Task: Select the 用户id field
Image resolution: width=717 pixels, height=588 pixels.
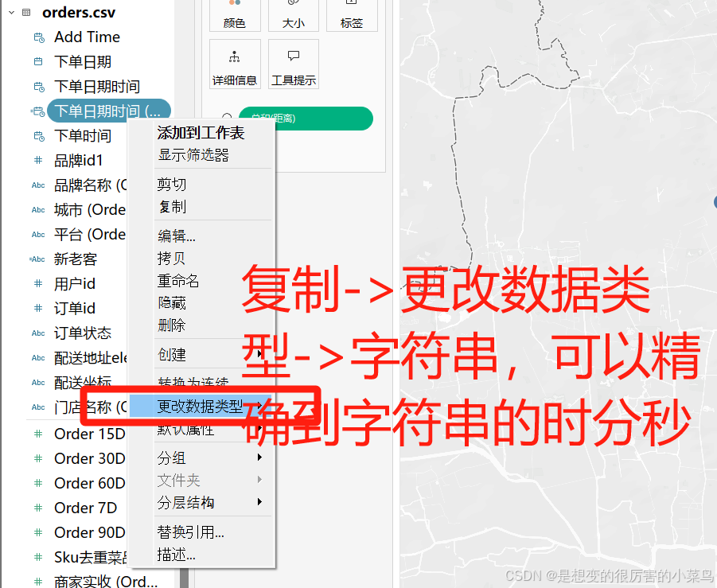Action: click(x=75, y=284)
